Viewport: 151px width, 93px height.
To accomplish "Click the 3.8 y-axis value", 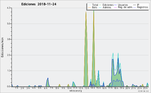I will (x=9, y=39).
